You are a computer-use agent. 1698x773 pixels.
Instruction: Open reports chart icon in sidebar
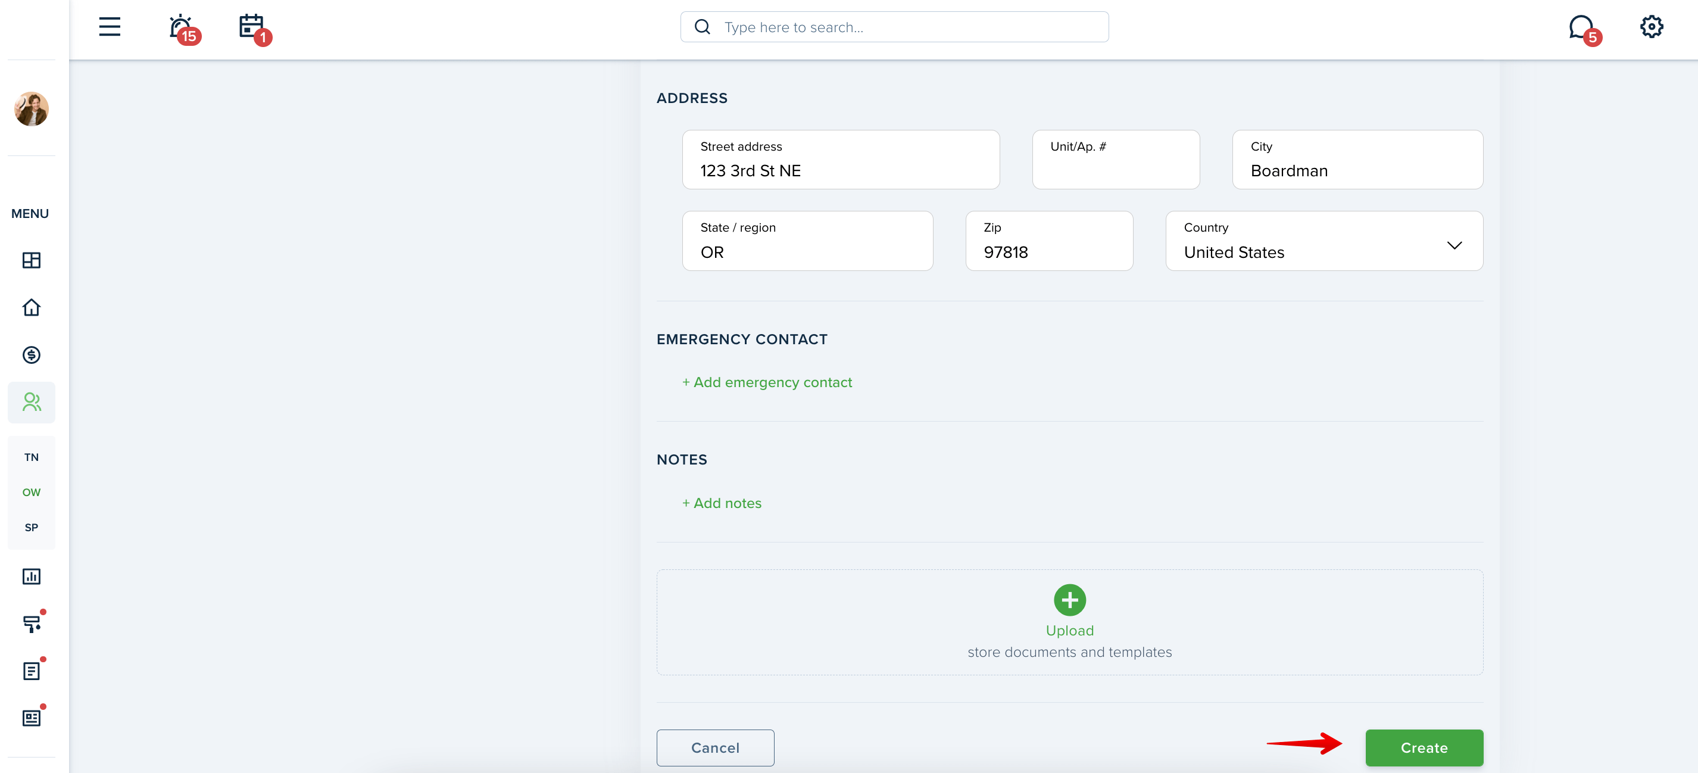coord(32,576)
